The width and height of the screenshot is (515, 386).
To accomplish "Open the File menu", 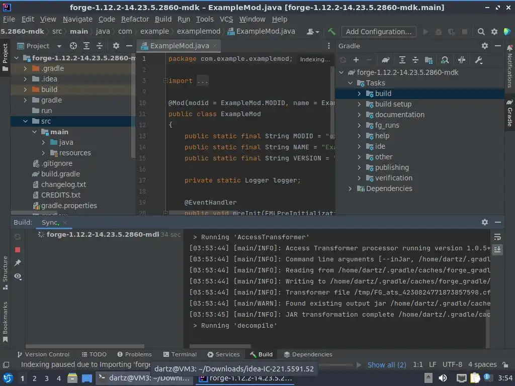I will pos(9,19).
